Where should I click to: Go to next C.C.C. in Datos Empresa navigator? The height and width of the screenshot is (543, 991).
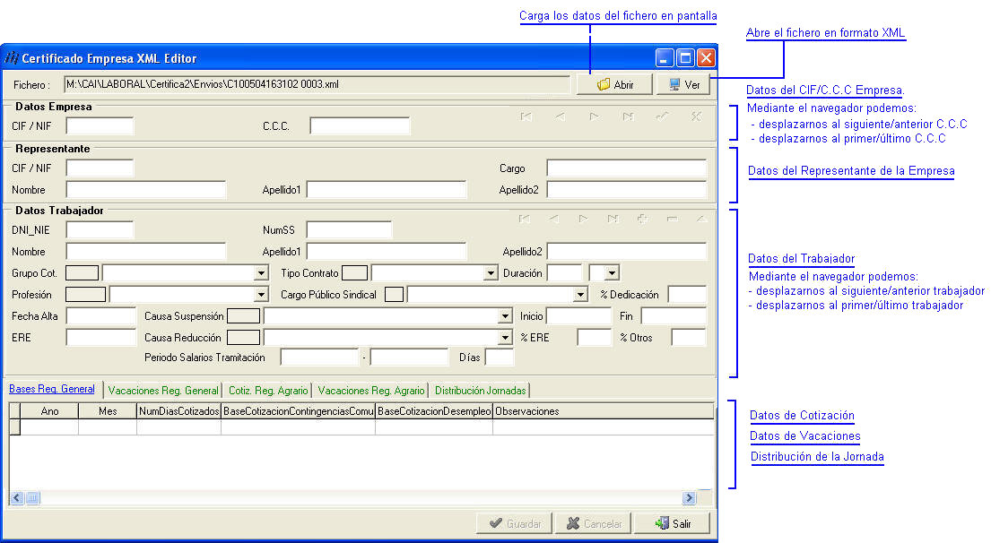coord(595,116)
